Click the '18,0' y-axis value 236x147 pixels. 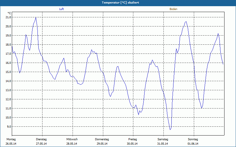(x=9, y=45)
